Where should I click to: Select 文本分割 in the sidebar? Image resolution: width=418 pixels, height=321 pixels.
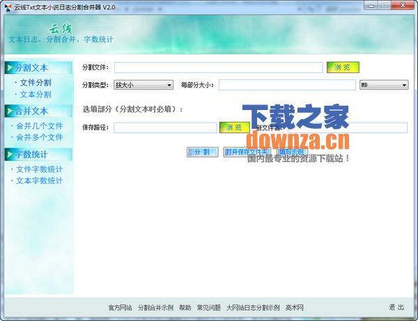tap(36, 94)
